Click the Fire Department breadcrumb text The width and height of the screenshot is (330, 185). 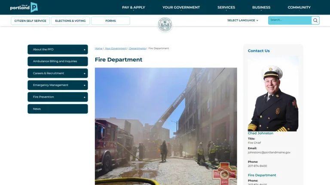159,48
